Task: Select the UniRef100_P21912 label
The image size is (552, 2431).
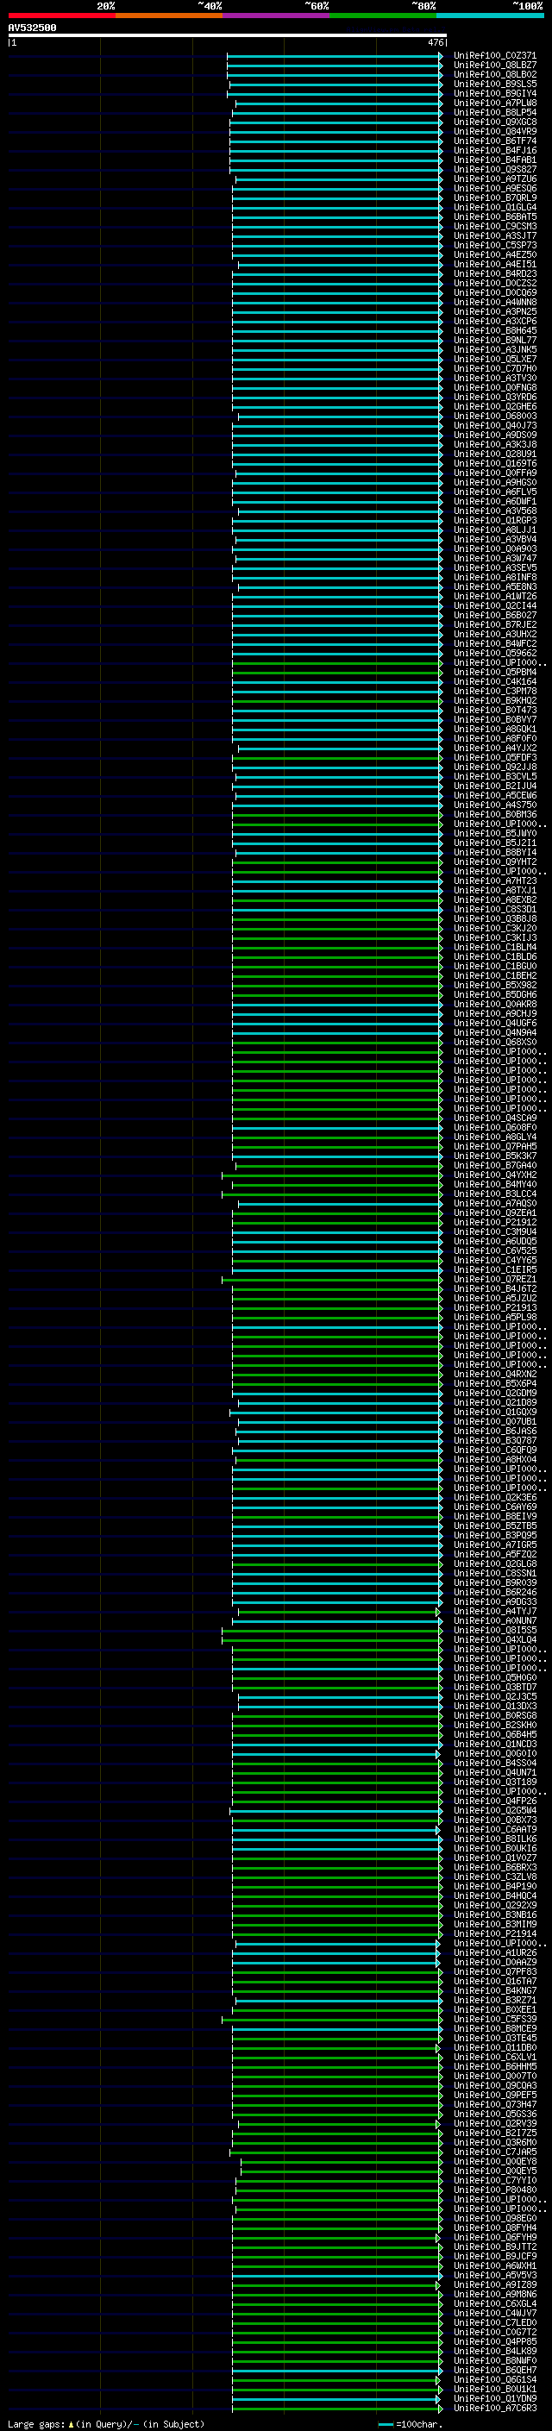Action: pyautogui.click(x=495, y=1222)
